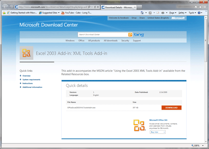This screenshot has width=209, height=149.
Task: Open the Office navigation item
Action: pos(81,40)
